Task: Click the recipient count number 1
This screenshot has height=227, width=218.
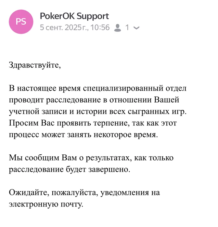Action: tap(127, 28)
